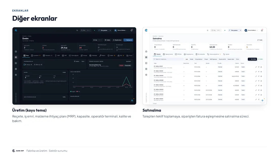
Task: Expand the Demo Kullanıcı menu in the Satınalma screen
Action: pos(252,30)
